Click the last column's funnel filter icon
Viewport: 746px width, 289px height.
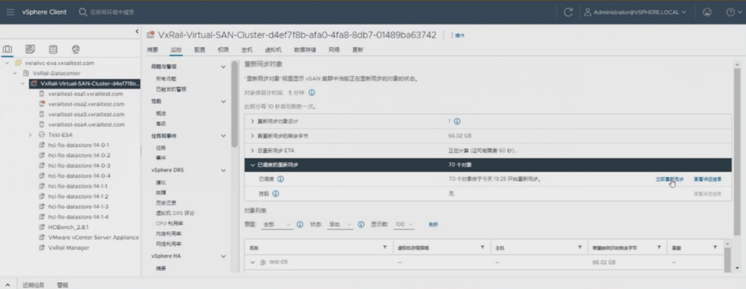(x=715, y=248)
